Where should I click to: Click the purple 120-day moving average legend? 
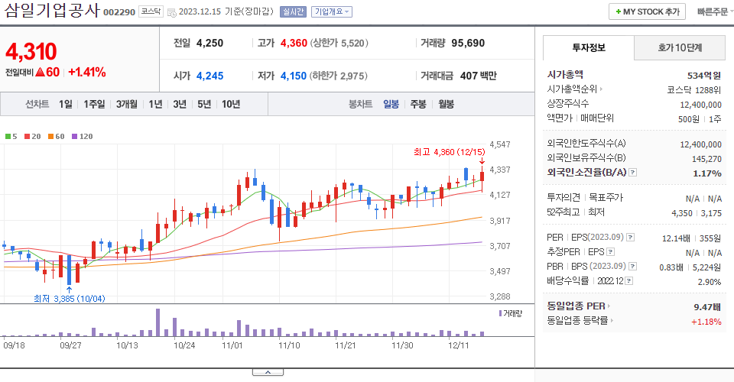(x=82, y=137)
